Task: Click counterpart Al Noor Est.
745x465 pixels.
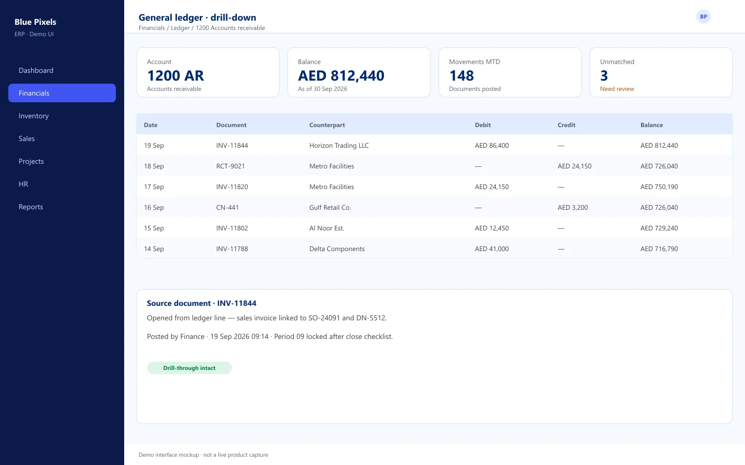Action: 326,228
